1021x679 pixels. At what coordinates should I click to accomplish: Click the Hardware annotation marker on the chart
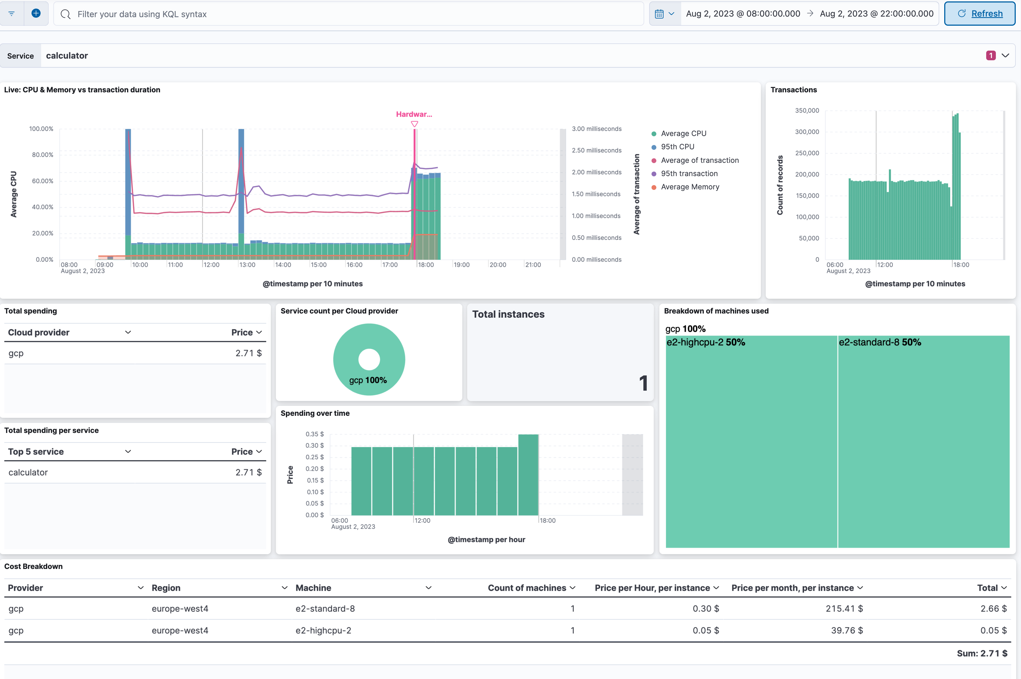pyautogui.click(x=414, y=124)
